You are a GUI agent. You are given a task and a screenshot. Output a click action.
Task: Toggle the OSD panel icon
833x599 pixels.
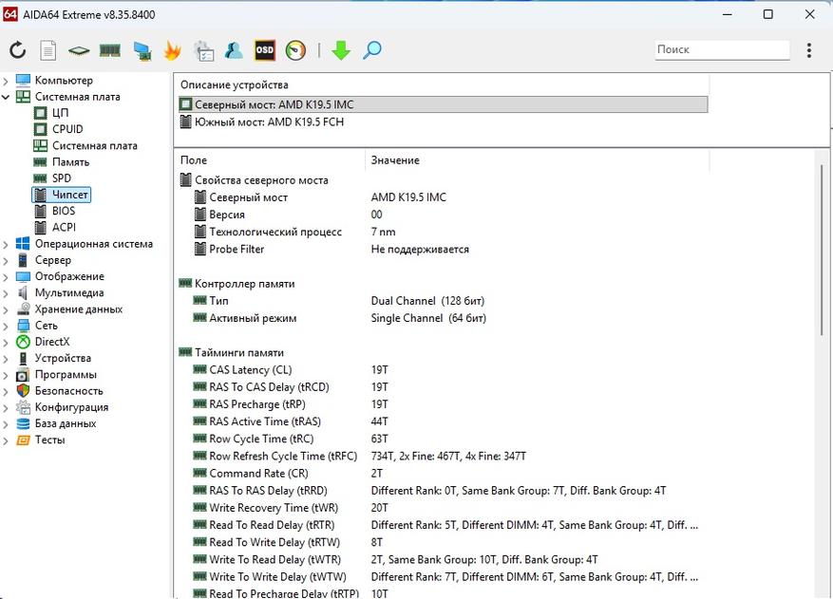coord(265,50)
